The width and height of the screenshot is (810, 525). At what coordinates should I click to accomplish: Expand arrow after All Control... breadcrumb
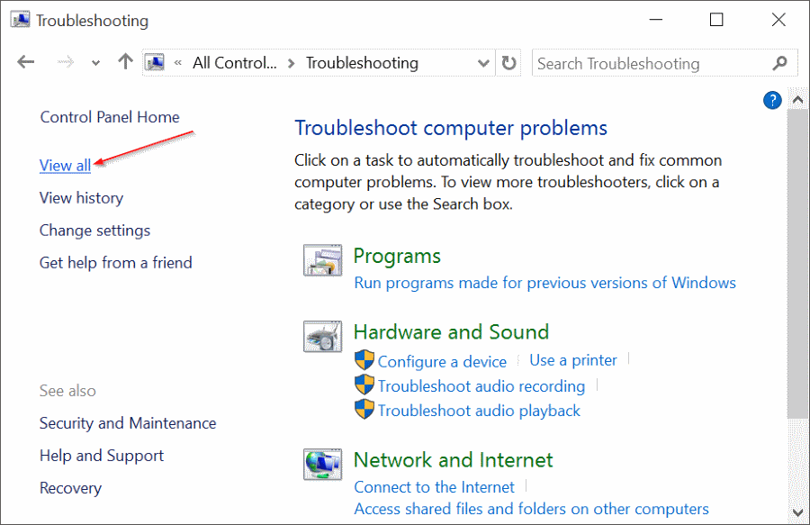click(x=292, y=63)
